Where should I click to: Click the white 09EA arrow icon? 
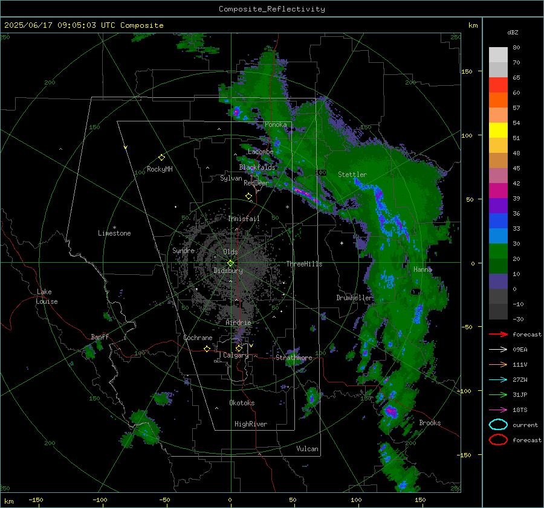click(498, 350)
